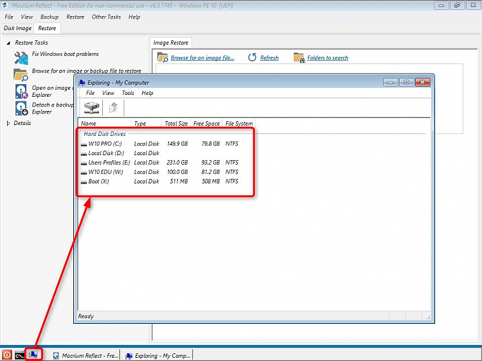The width and height of the screenshot is (482, 361).
Task: Open the Backup menu
Action: (49, 17)
